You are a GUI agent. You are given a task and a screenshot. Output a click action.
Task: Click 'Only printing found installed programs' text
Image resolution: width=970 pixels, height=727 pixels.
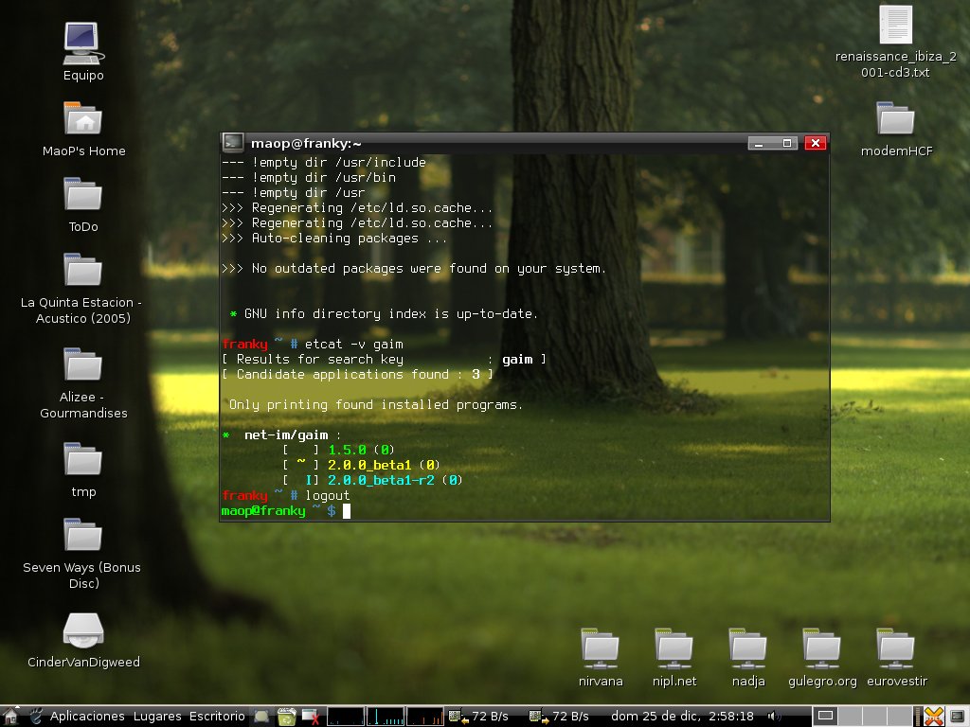click(x=375, y=404)
